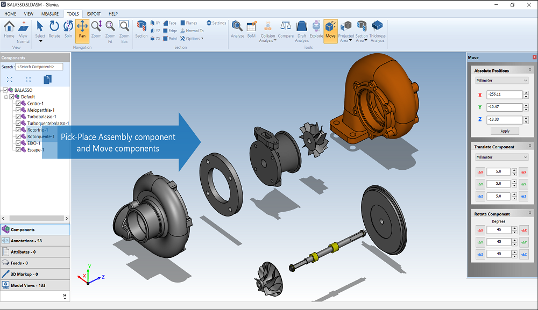Activate the View Normal tool
This screenshot has width=538, height=310.
(x=23, y=26)
